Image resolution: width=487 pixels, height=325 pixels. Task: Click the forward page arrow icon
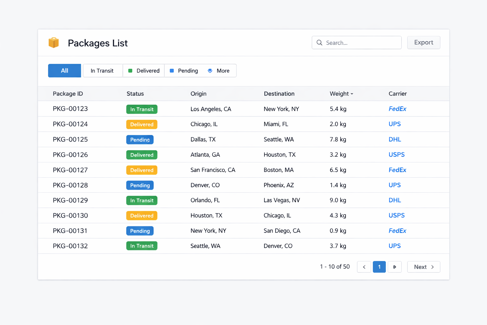click(395, 267)
